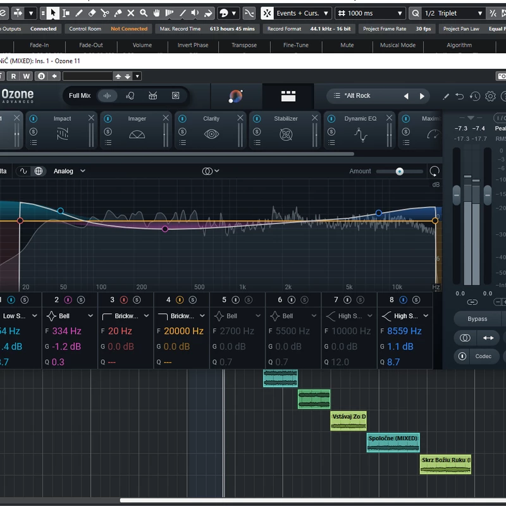Screen dimensions: 506x506
Task: Click the Transpose info column
Action: click(x=244, y=45)
